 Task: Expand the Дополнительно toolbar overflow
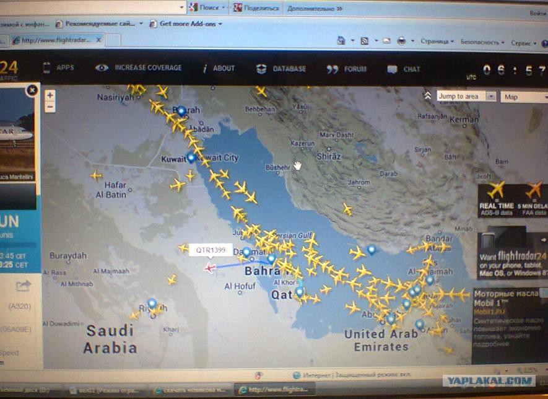315,9
